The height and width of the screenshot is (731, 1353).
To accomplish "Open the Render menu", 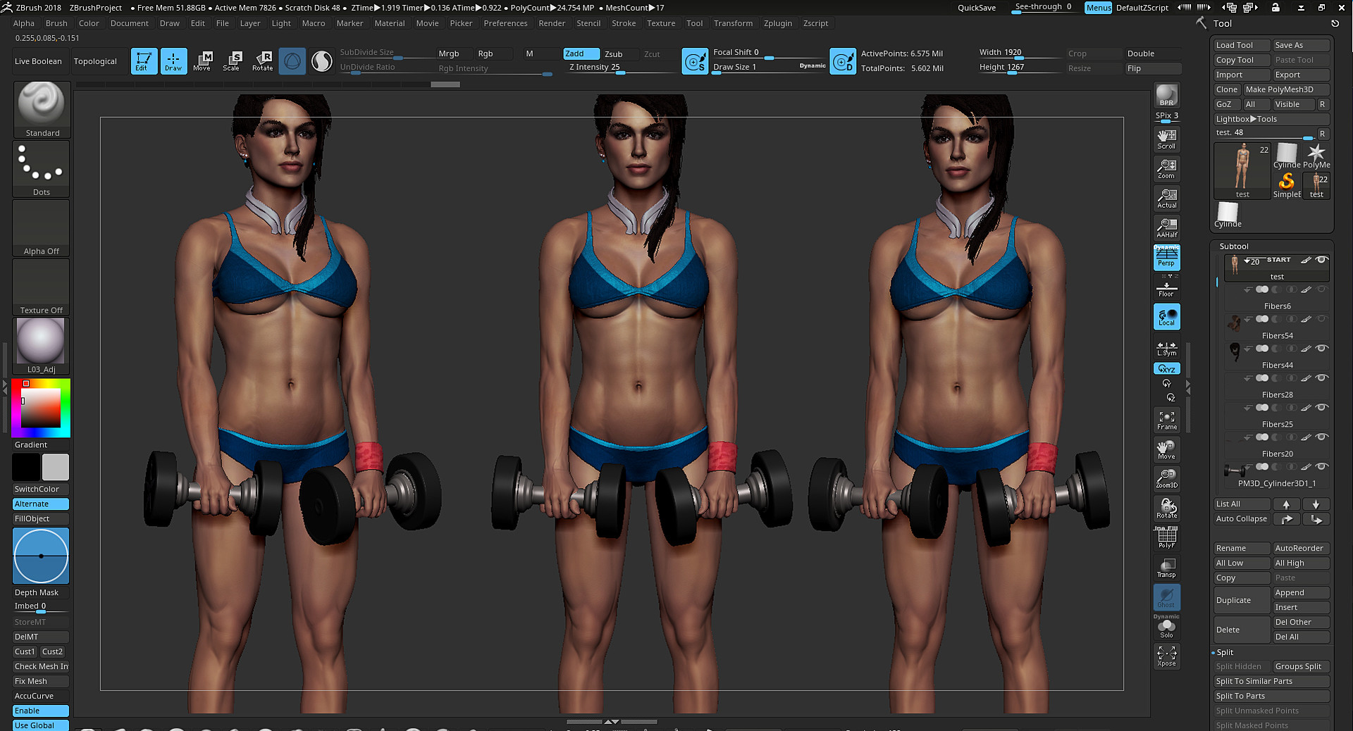I will click(552, 23).
